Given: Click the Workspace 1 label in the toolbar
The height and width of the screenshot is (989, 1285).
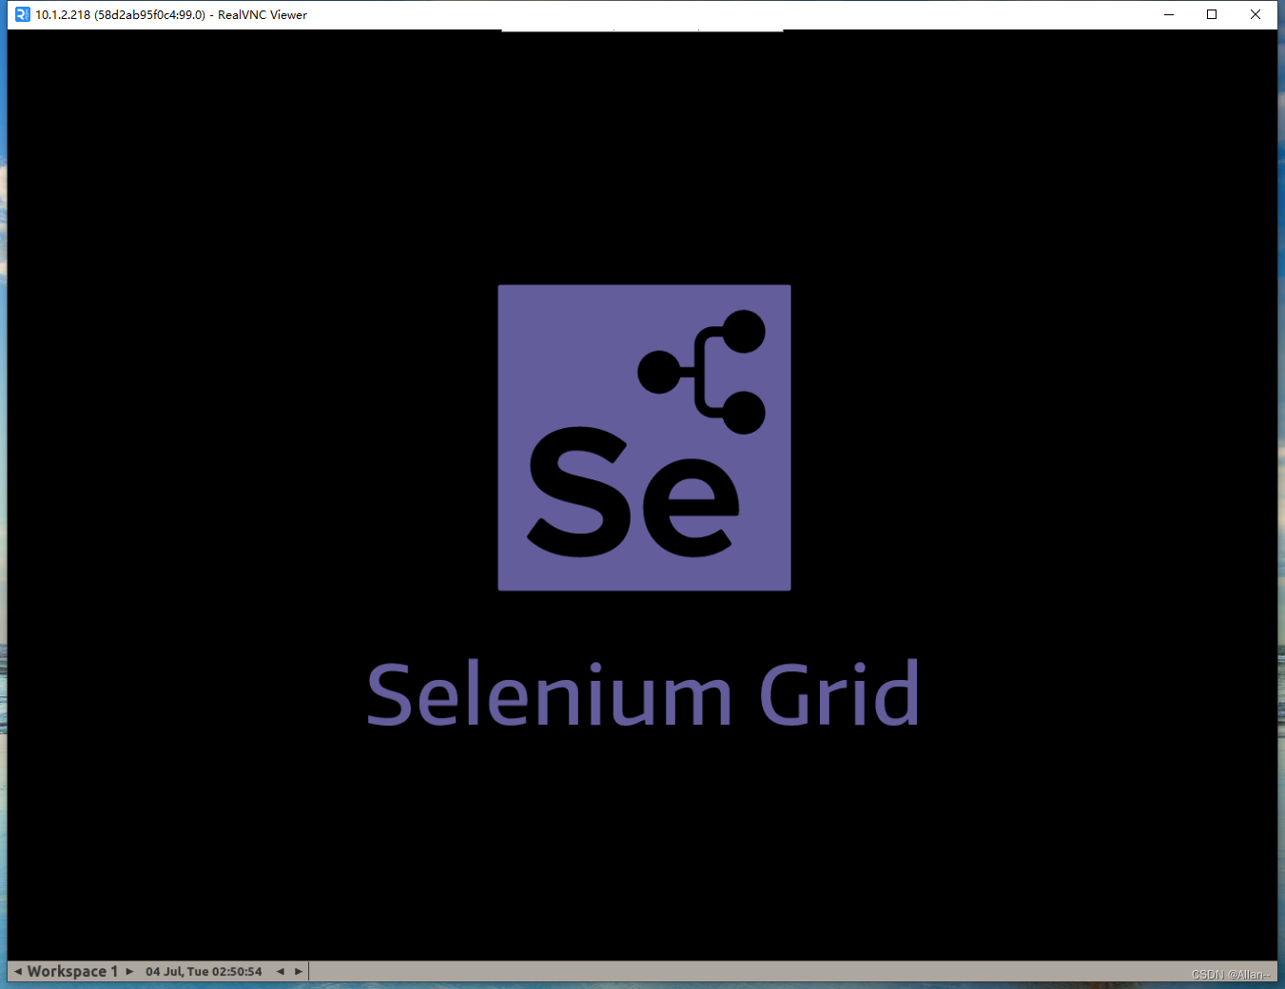Looking at the screenshot, I should pos(73,971).
